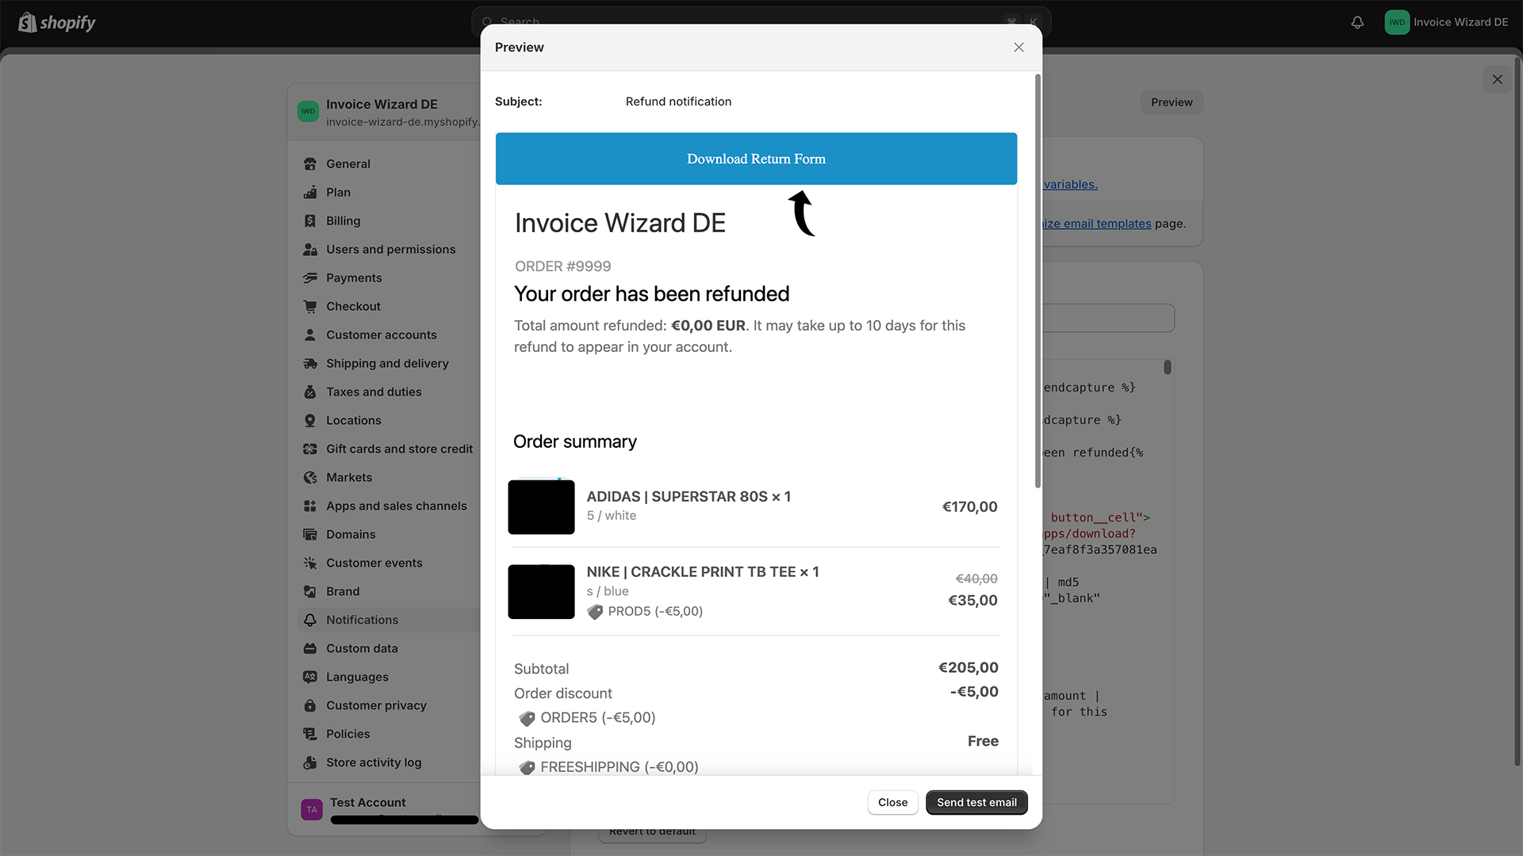
Task: Click the top bar notification bell
Action: (x=1357, y=22)
